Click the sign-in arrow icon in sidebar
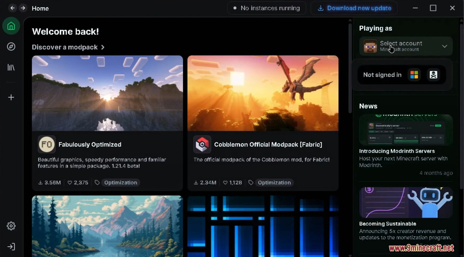The width and height of the screenshot is (464, 257). click(11, 247)
